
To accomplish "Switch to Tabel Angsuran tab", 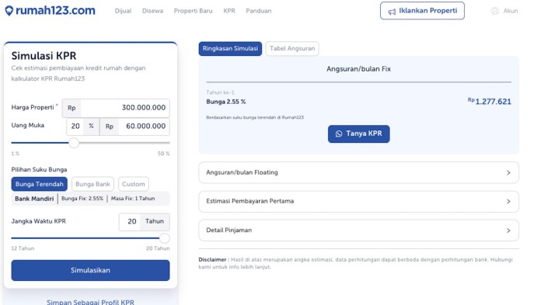I will 292,49.
